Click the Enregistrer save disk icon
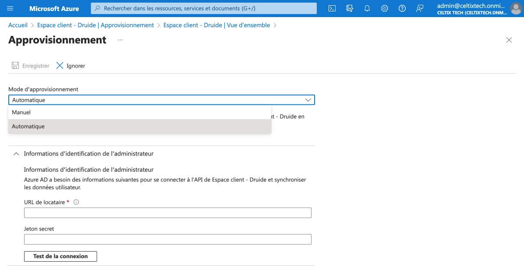The height and width of the screenshot is (270, 524). tap(15, 65)
